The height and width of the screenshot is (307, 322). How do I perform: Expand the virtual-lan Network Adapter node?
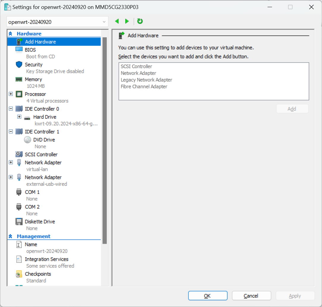[x=11, y=162]
